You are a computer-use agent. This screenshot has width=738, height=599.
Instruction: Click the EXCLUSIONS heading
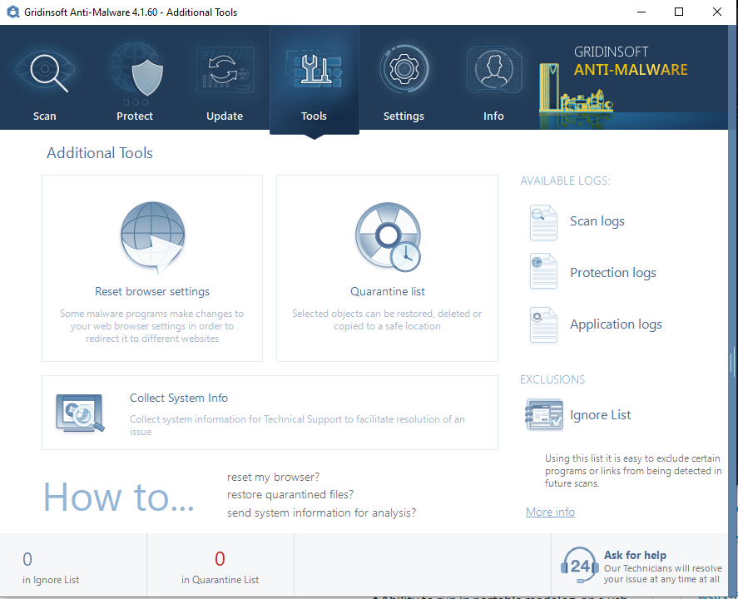[x=552, y=379]
